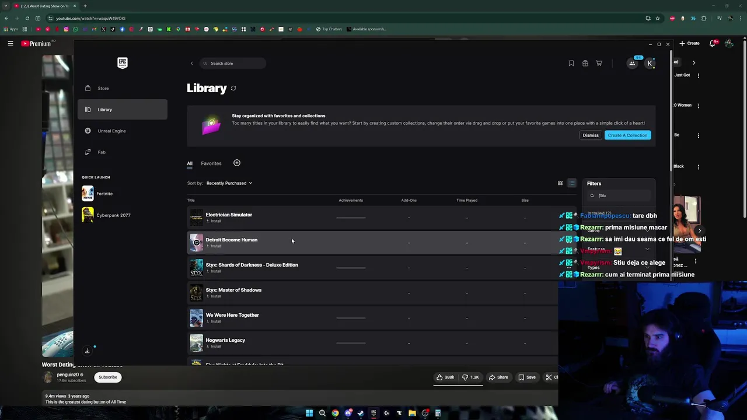Install Hogwarts Legacy

click(214, 346)
